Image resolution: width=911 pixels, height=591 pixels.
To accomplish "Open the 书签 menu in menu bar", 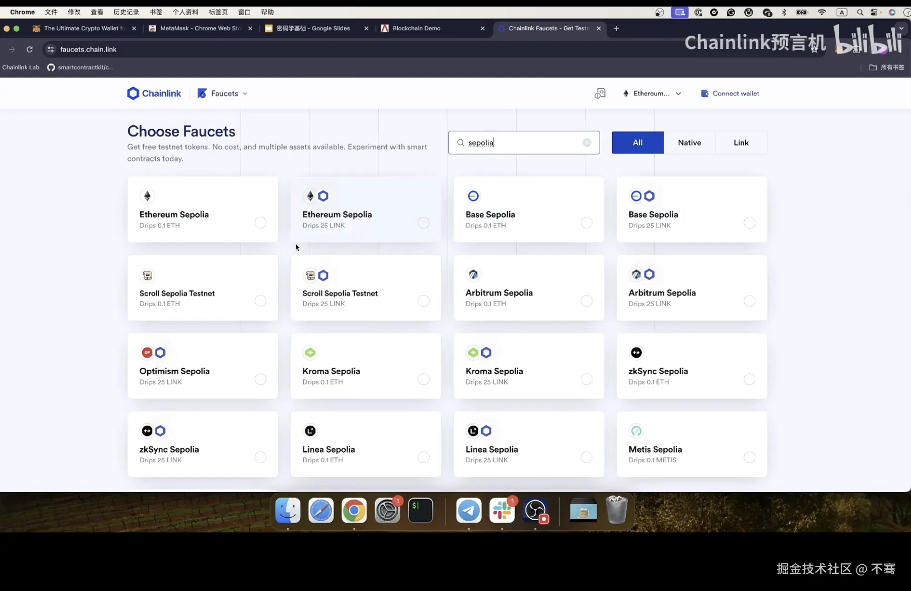I will coord(156,12).
